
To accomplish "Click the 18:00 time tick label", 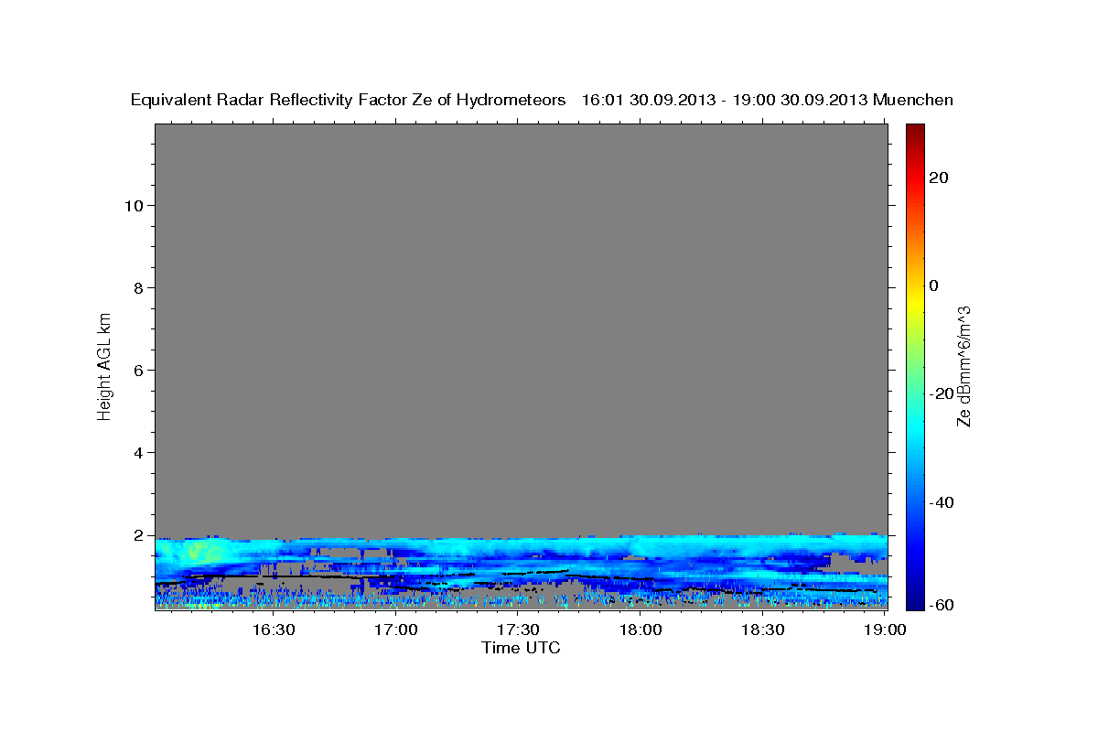I will point(641,630).
